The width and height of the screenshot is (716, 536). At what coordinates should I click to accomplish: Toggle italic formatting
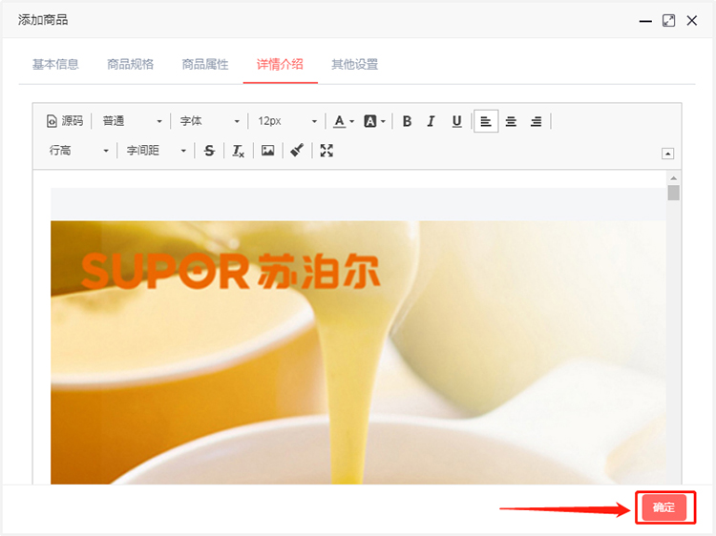click(432, 121)
